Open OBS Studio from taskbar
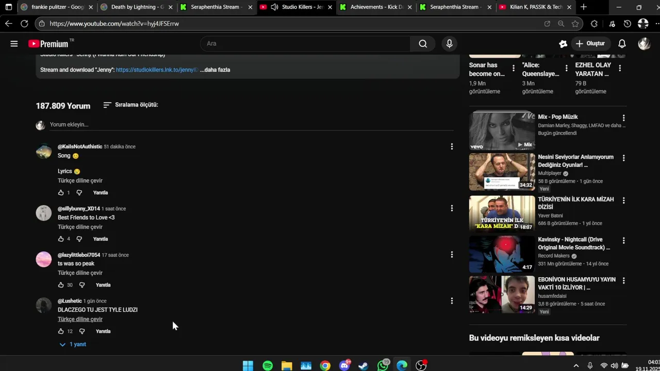Screen dimensions: 660x371 click(421, 366)
